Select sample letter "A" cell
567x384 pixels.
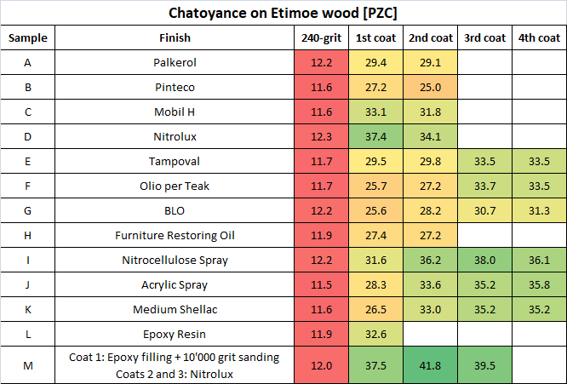tap(28, 62)
